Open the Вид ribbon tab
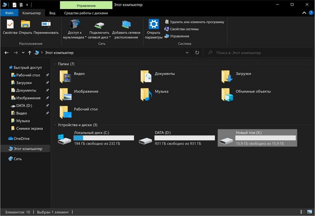 pyautogui.click(x=52, y=13)
